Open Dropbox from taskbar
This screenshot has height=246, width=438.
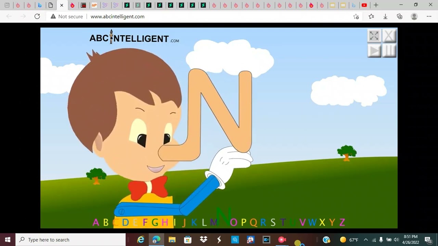point(204,240)
